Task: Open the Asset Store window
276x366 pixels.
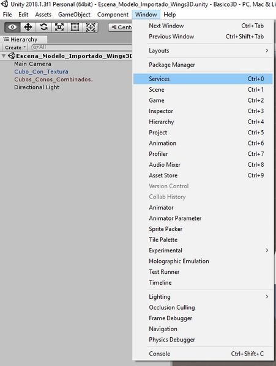Action: [203, 175]
